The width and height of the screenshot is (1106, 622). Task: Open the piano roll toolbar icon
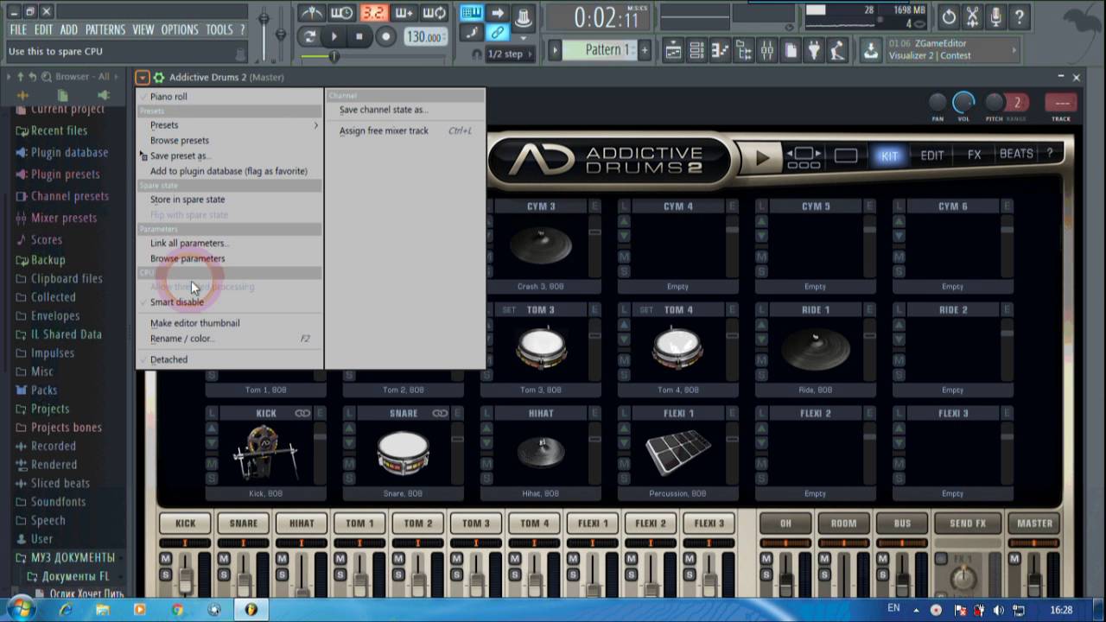721,51
